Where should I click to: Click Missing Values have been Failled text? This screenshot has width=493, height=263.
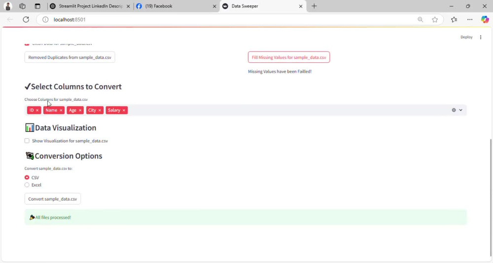tap(280, 71)
